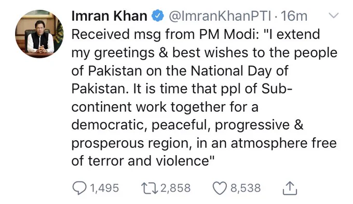The height and width of the screenshot is (204, 353).
Task: Retweet using the retweet arrows icon
Action: pyautogui.click(x=150, y=188)
